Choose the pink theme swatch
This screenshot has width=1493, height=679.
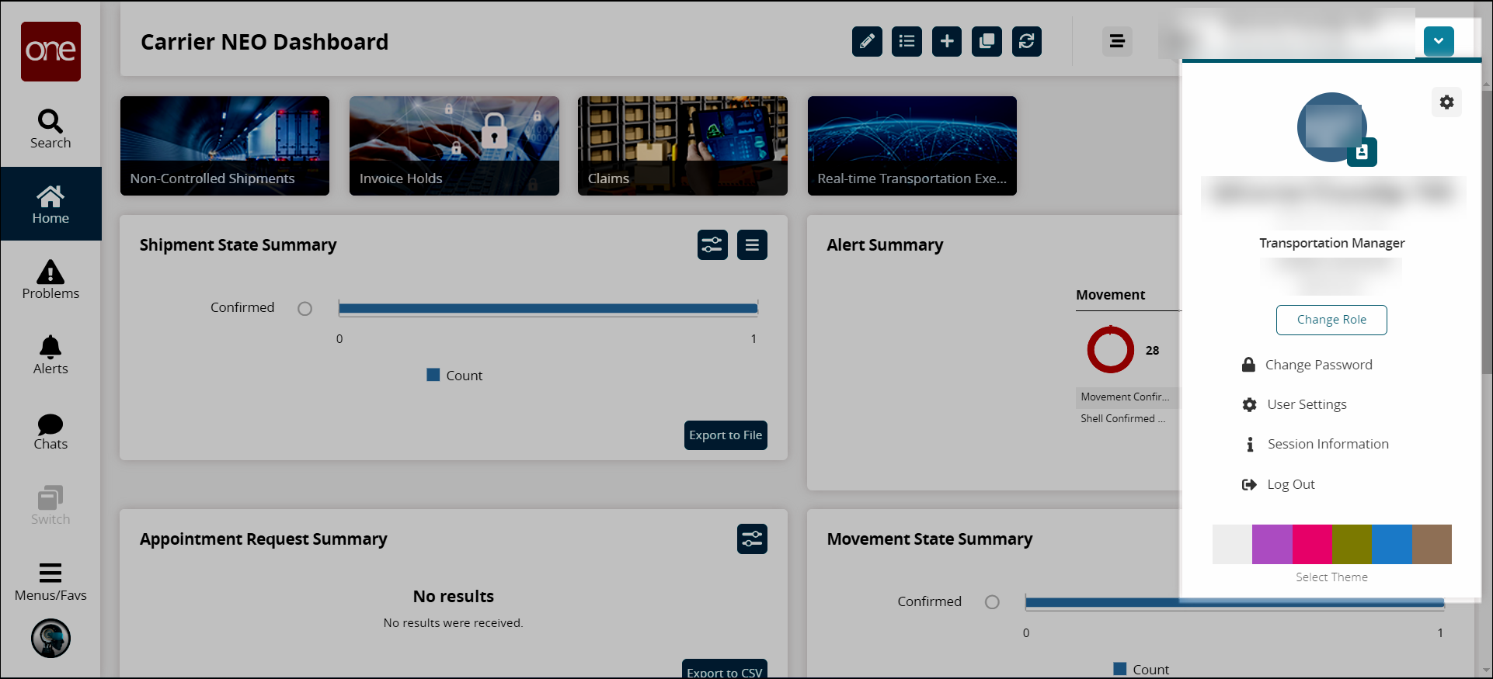(x=1312, y=544)
